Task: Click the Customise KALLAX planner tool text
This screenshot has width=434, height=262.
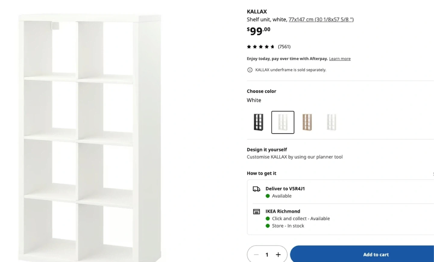Action: 294,157
